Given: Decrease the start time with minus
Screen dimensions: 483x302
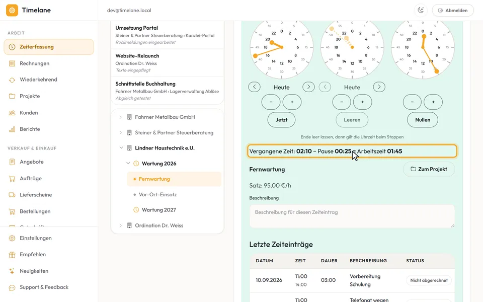Looking at the screenshot, I should click(271, 102).
